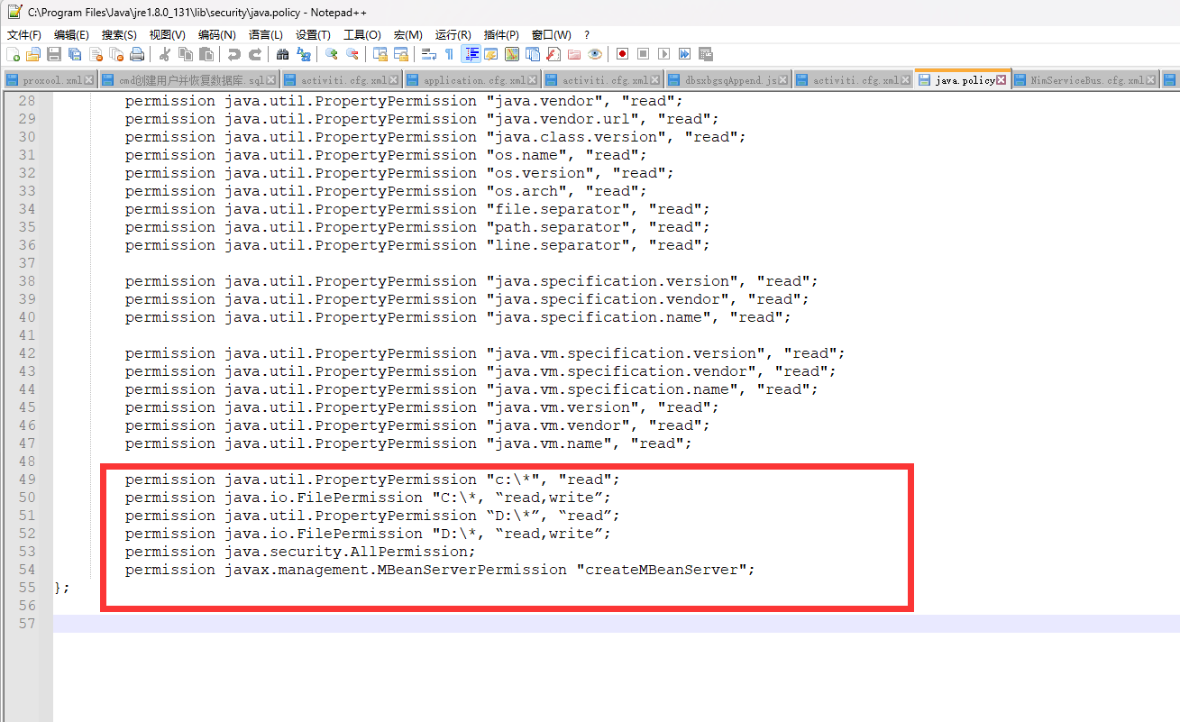Open the Document List panel
Viewport: 1180px width, 722px height.
click(532, 54)
